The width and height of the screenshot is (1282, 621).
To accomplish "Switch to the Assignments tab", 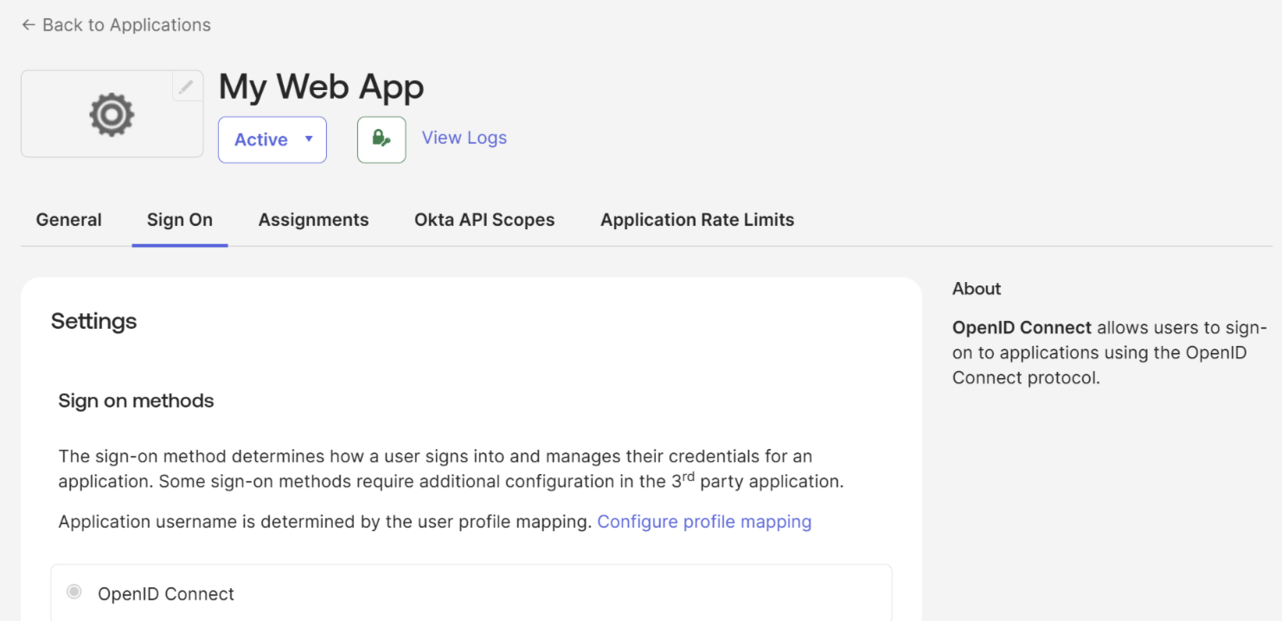I will click(x=313, y=220).
